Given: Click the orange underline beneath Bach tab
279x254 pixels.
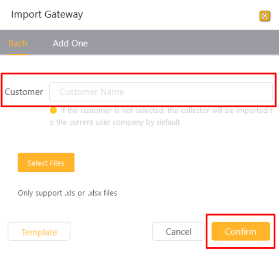Looking at the screenshot, I should point(18,55).
